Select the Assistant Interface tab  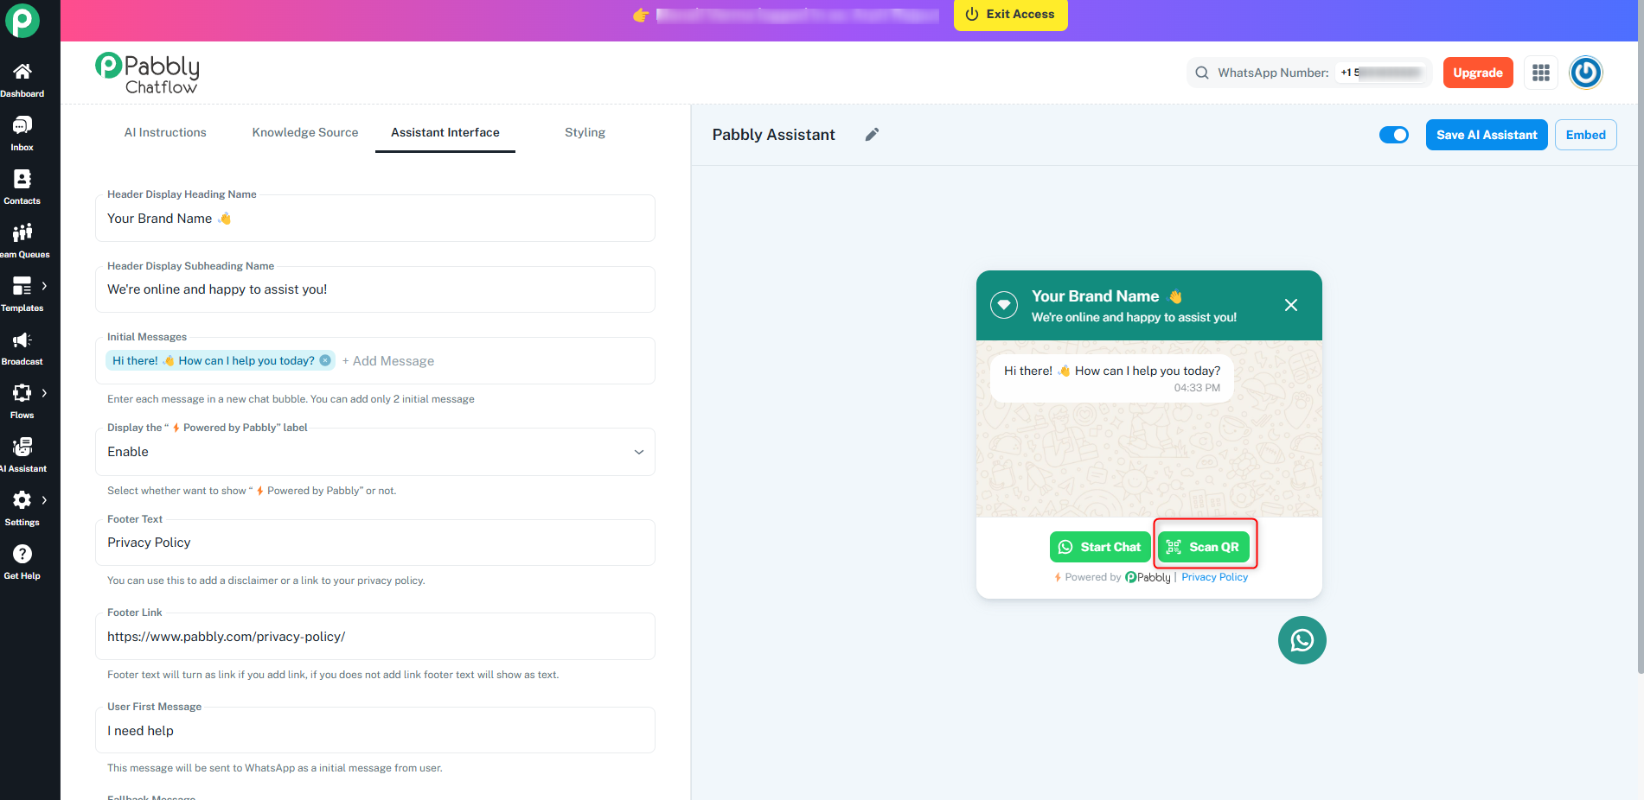445,132
